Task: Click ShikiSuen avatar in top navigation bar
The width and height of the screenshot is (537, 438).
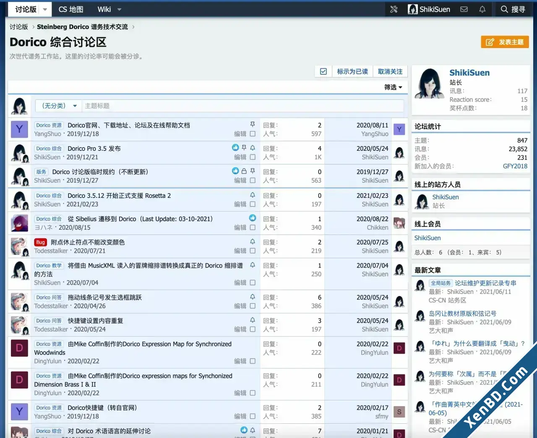Action: (413, 9)
